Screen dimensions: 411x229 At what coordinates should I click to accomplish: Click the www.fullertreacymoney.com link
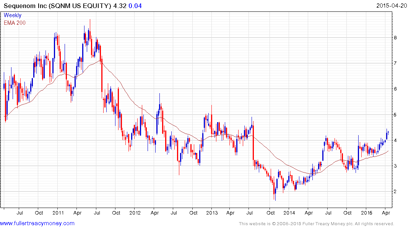(x=37, y=223)
